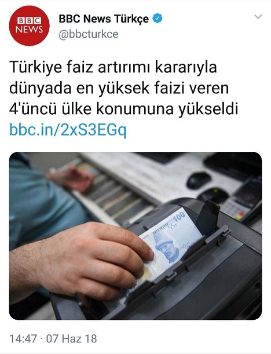Click the computer mouse in the photo

(199, 180)
